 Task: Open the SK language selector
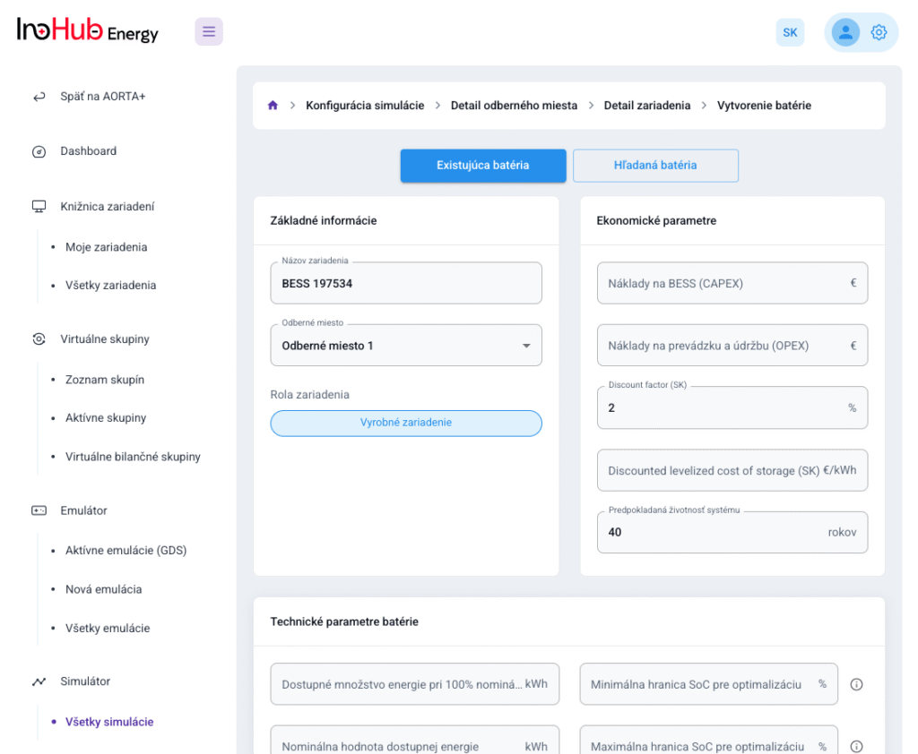[x=790, y=32]
